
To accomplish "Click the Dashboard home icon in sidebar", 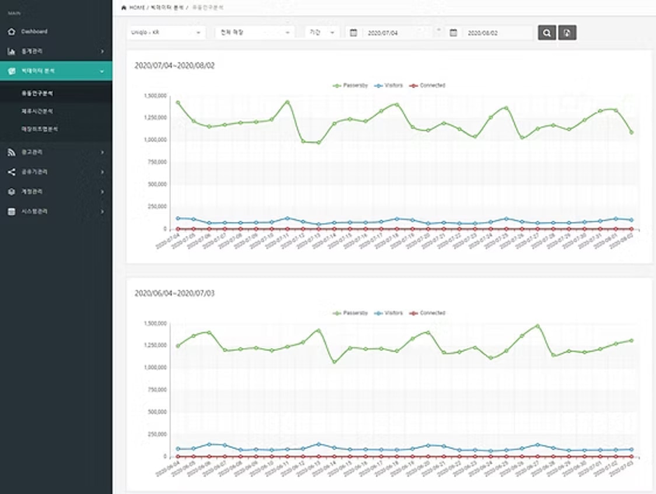I will pyautogui.click(x=11, y=32).
